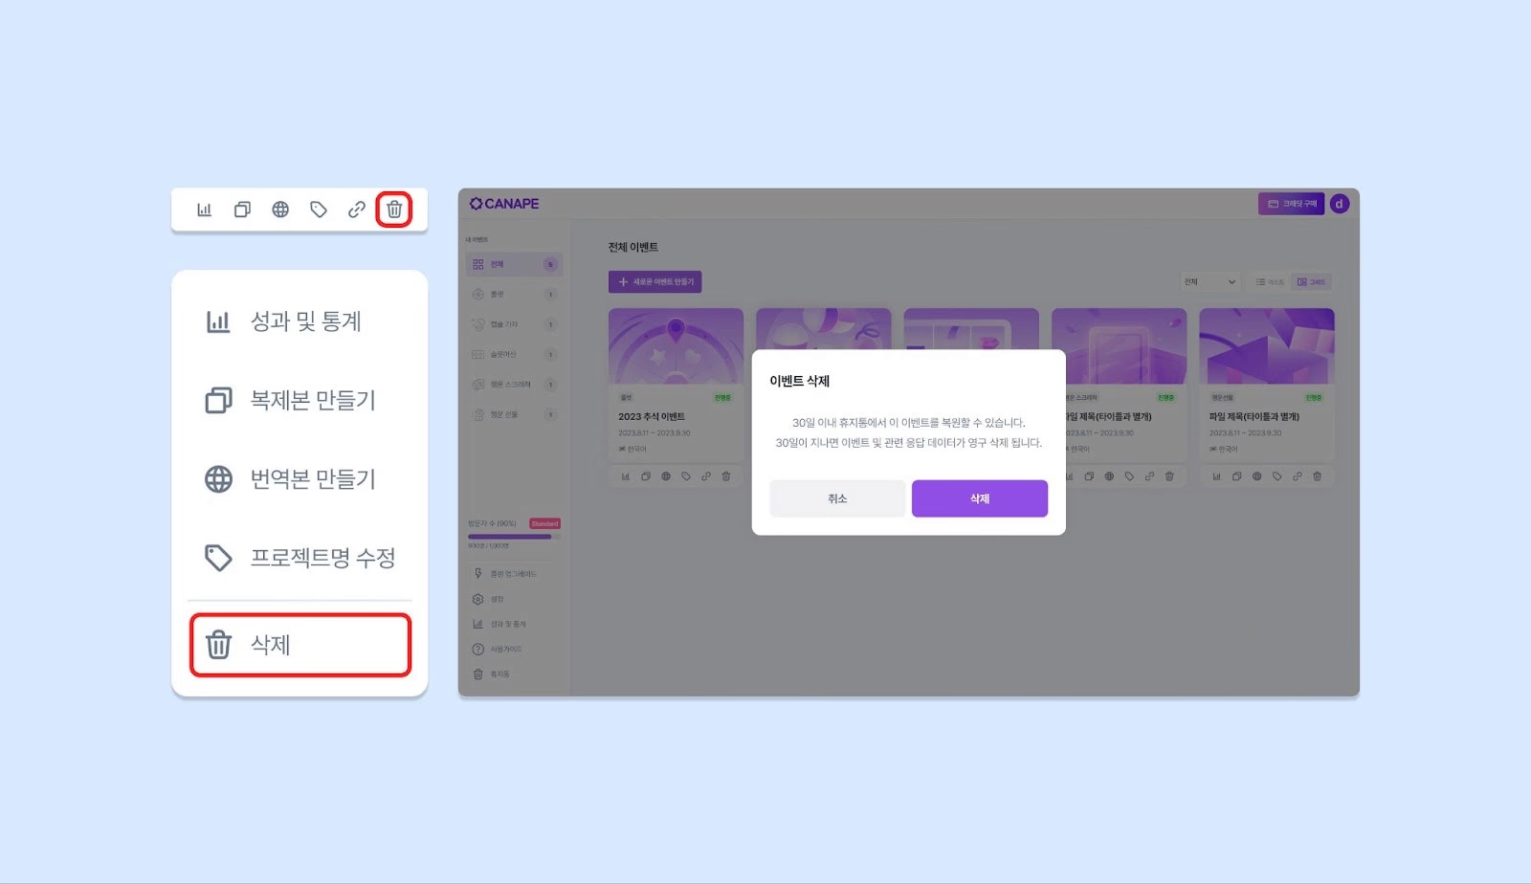Click the 크레딧 구매 button
Image resolution: width=1531 pixels, height=884 pixels.
1292,204
